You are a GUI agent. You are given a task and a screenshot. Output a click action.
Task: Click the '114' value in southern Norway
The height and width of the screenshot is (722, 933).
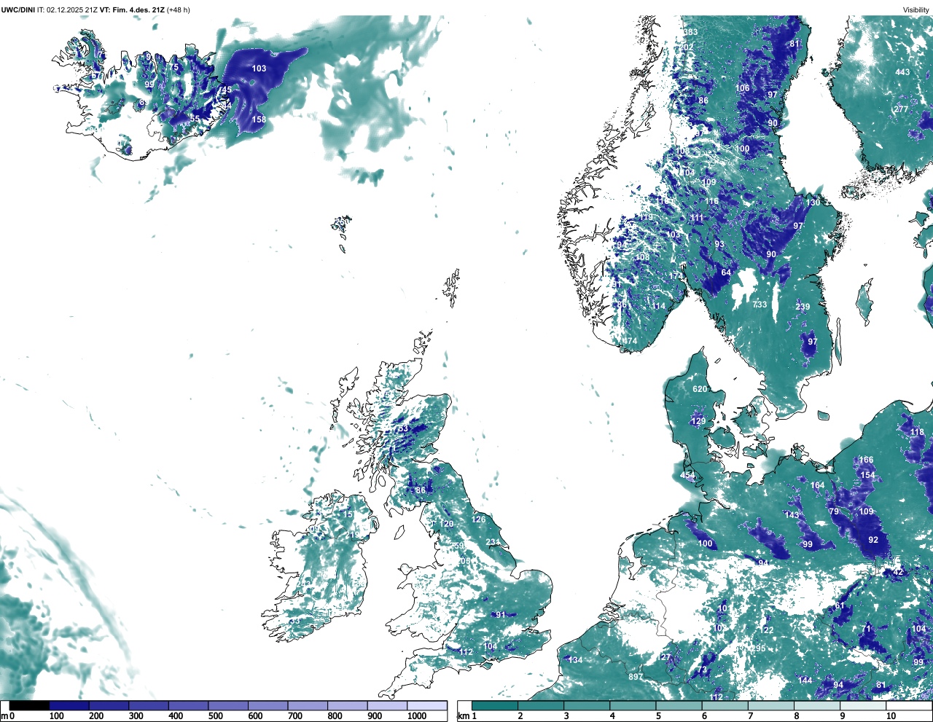(x=659, y=307)
